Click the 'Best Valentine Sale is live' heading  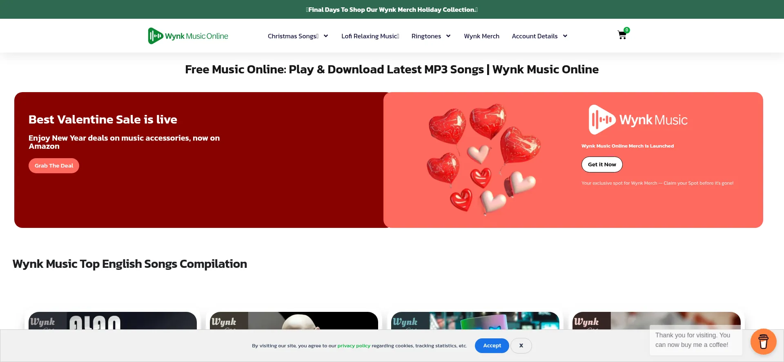coord(103,119)
